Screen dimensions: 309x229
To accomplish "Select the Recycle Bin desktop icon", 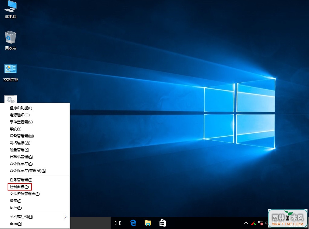I will [x=11, y=40].
